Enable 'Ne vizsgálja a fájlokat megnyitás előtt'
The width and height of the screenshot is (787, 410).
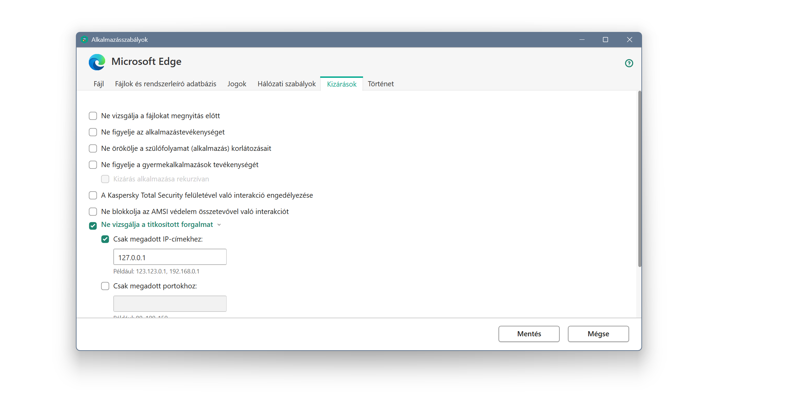(x=93, y=116)
